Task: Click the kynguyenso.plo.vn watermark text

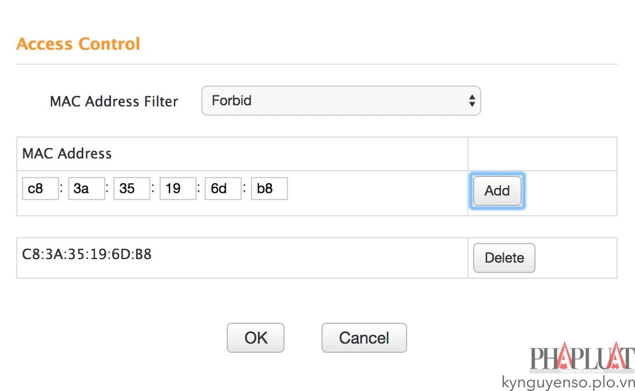Action: click(567, 382)
